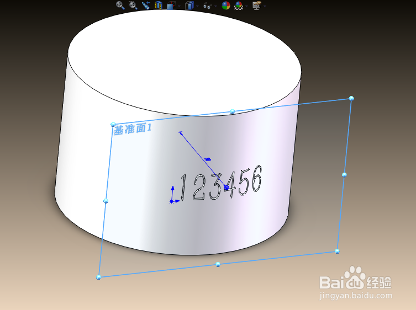Select the 123456 sketch text

click(x=221, y=183)
